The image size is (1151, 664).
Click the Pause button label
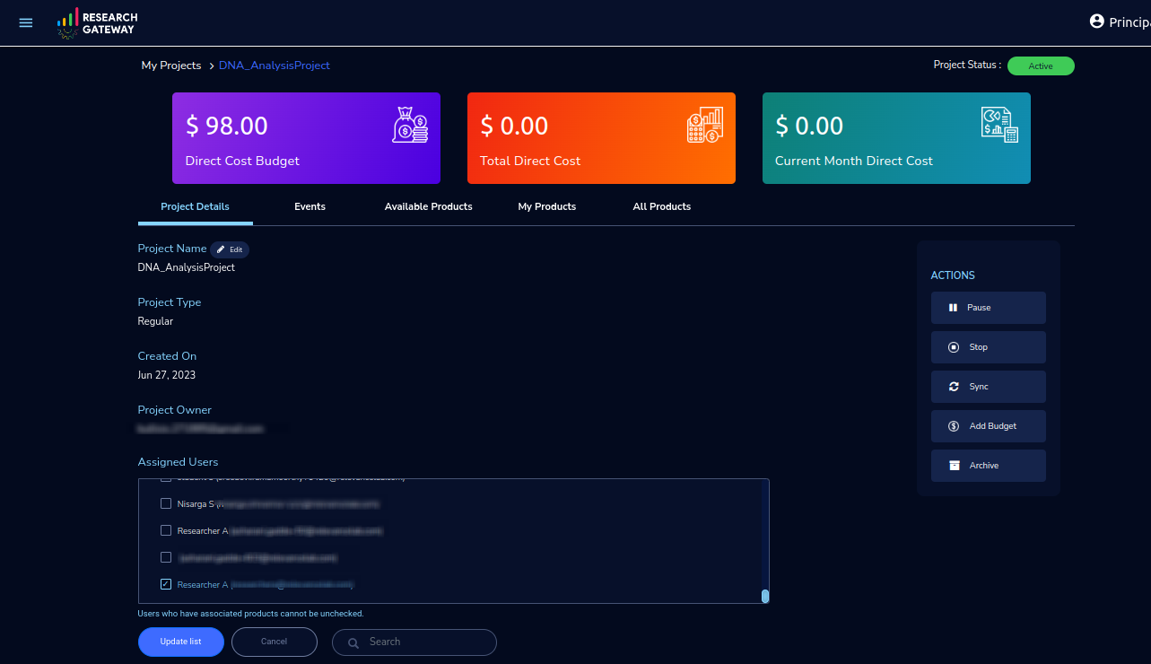979,308
